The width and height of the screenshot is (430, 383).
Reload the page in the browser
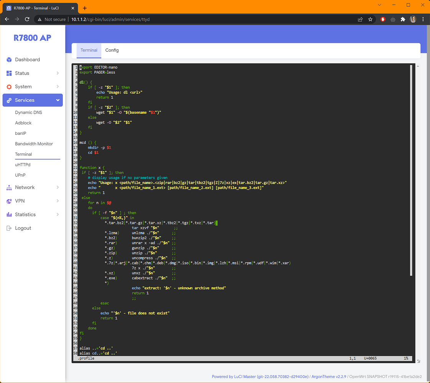[27, 19]
